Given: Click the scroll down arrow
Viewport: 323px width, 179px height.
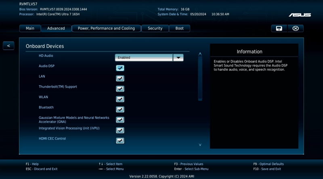Looking at the screenshot, I should point(200,145).
